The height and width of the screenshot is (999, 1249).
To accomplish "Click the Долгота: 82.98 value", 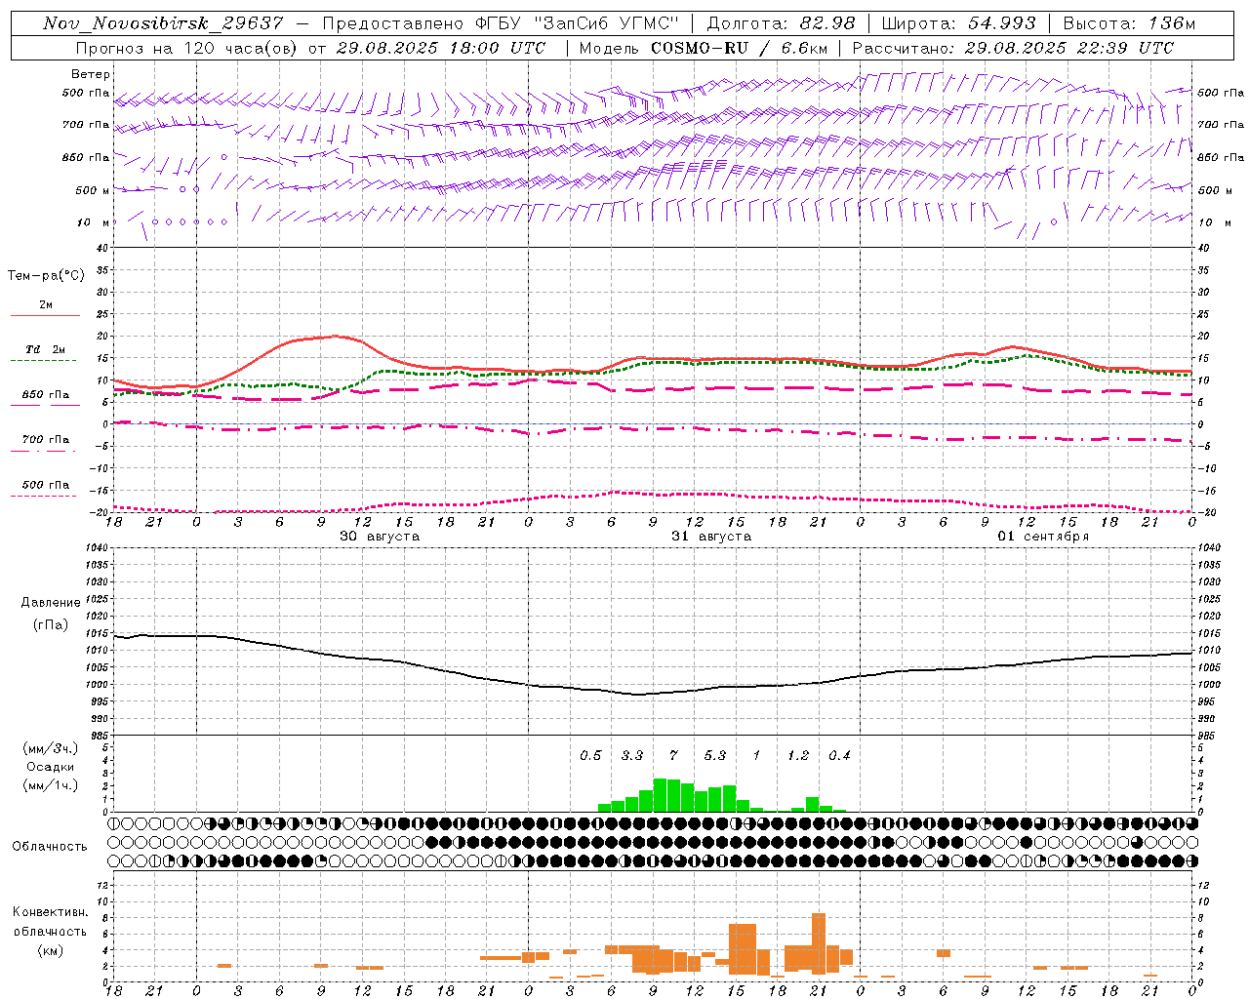I will tap(781, 23).
